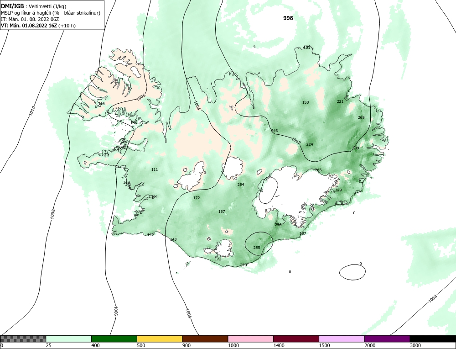Click the 'VT: Mán. 01.08.2022 16Z' line
The image size is (456, 349).
29,25
